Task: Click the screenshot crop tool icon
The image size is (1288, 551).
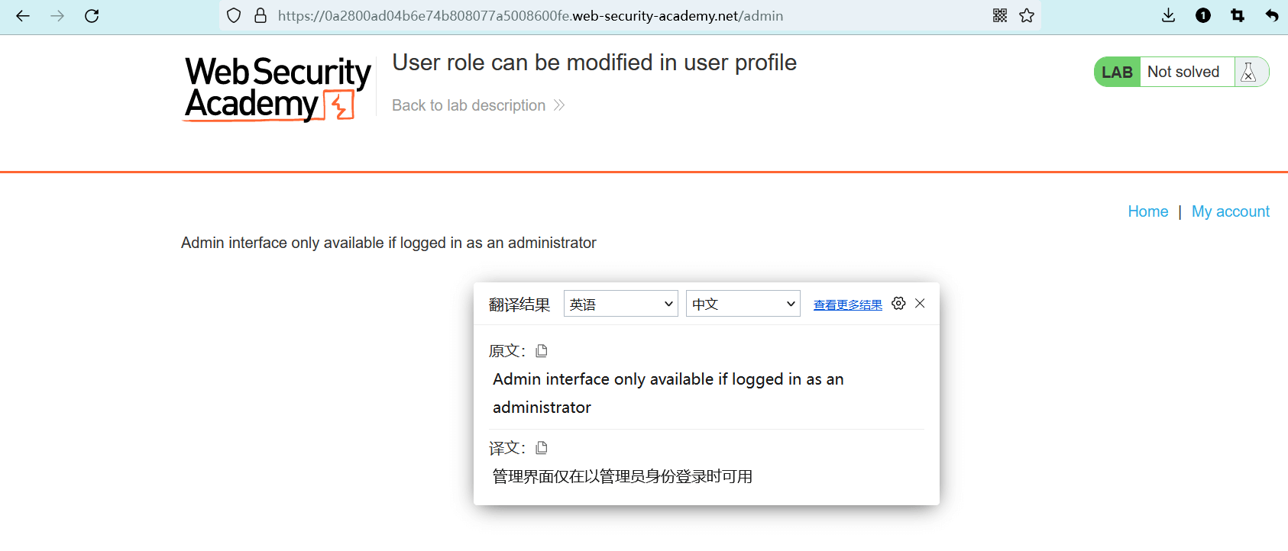Action: (1238, 15)
